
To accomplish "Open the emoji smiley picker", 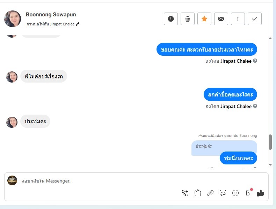I will [x=235, y=193].
